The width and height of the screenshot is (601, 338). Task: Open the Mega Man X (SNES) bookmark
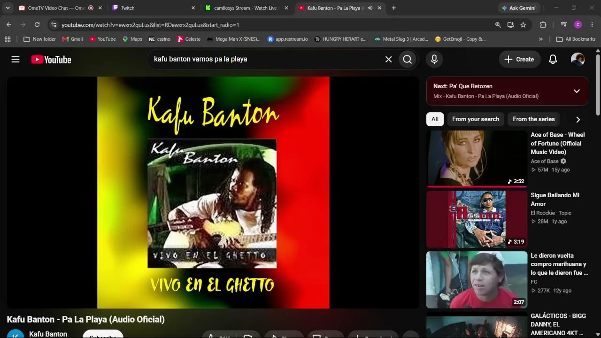(233, 39)
